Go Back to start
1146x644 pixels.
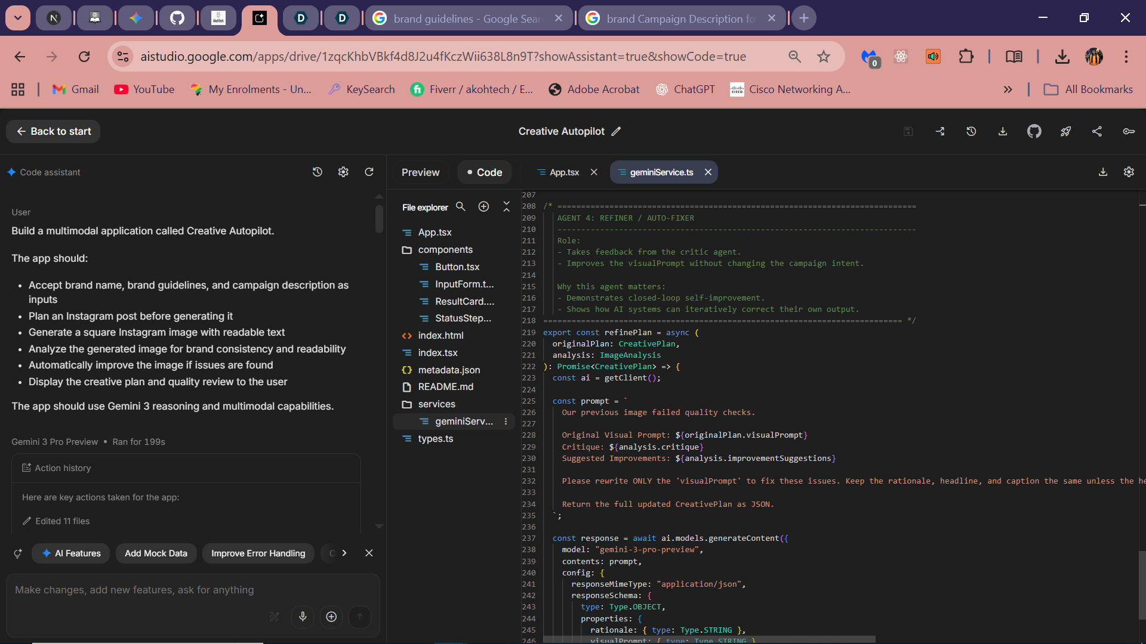53,131
